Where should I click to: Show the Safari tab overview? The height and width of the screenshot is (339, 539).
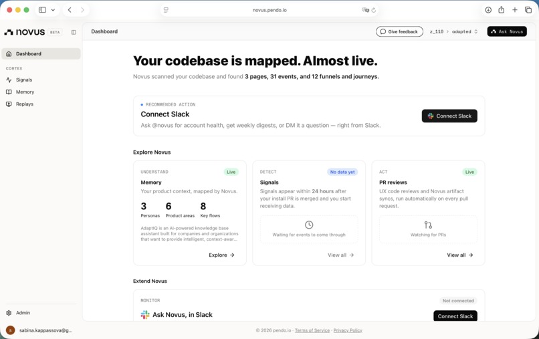point(528,10)
